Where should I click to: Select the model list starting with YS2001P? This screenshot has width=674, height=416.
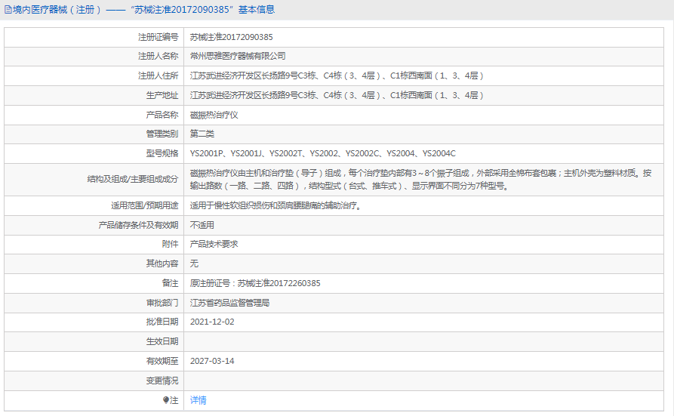click(x=323, y=153)
